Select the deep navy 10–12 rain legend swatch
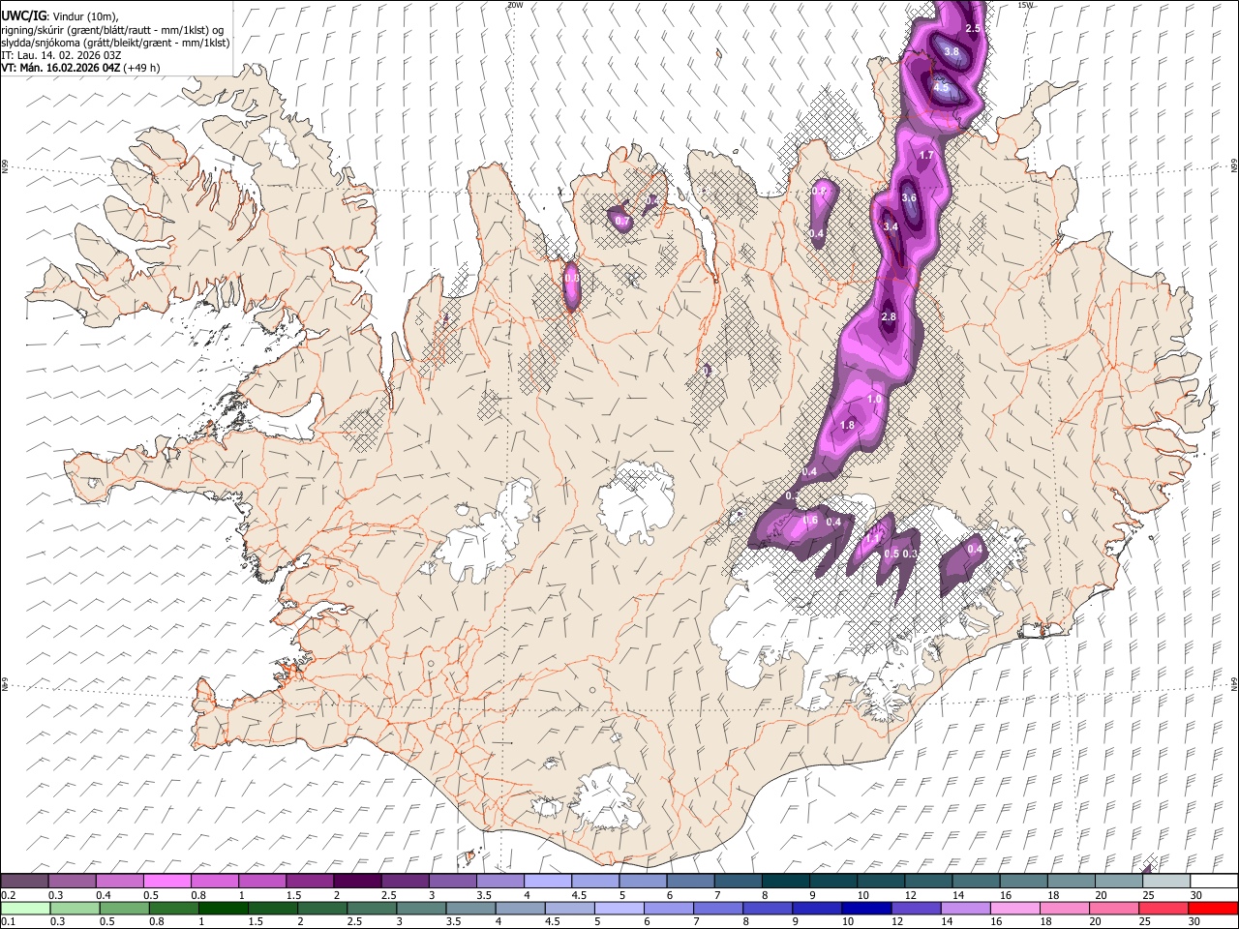This screenshot has height=929, width=1239. point(866,908)
